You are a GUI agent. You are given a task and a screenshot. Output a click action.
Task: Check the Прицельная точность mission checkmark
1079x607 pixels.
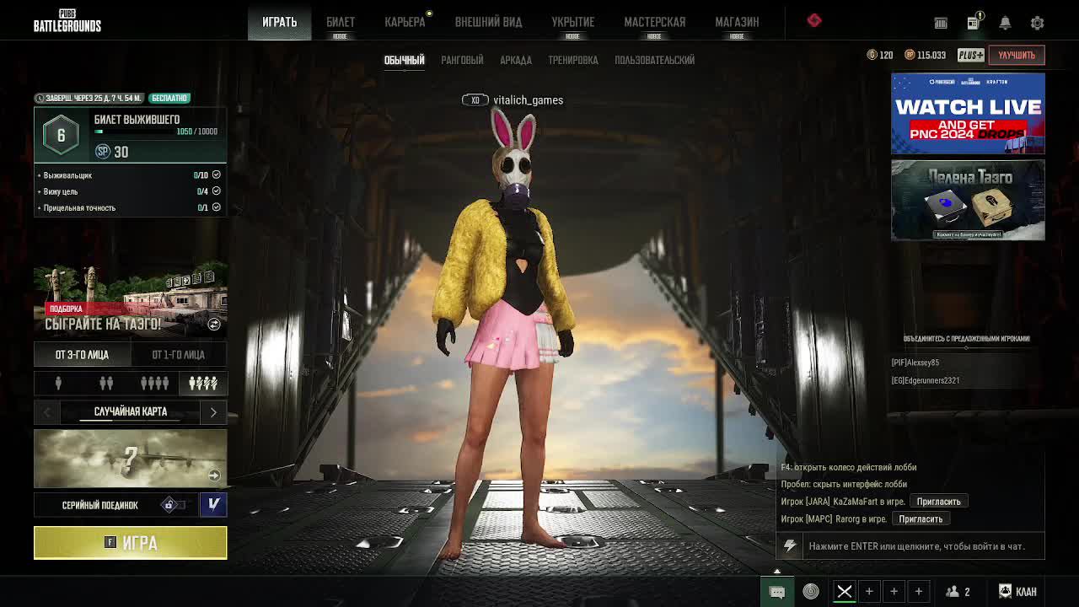216,207
